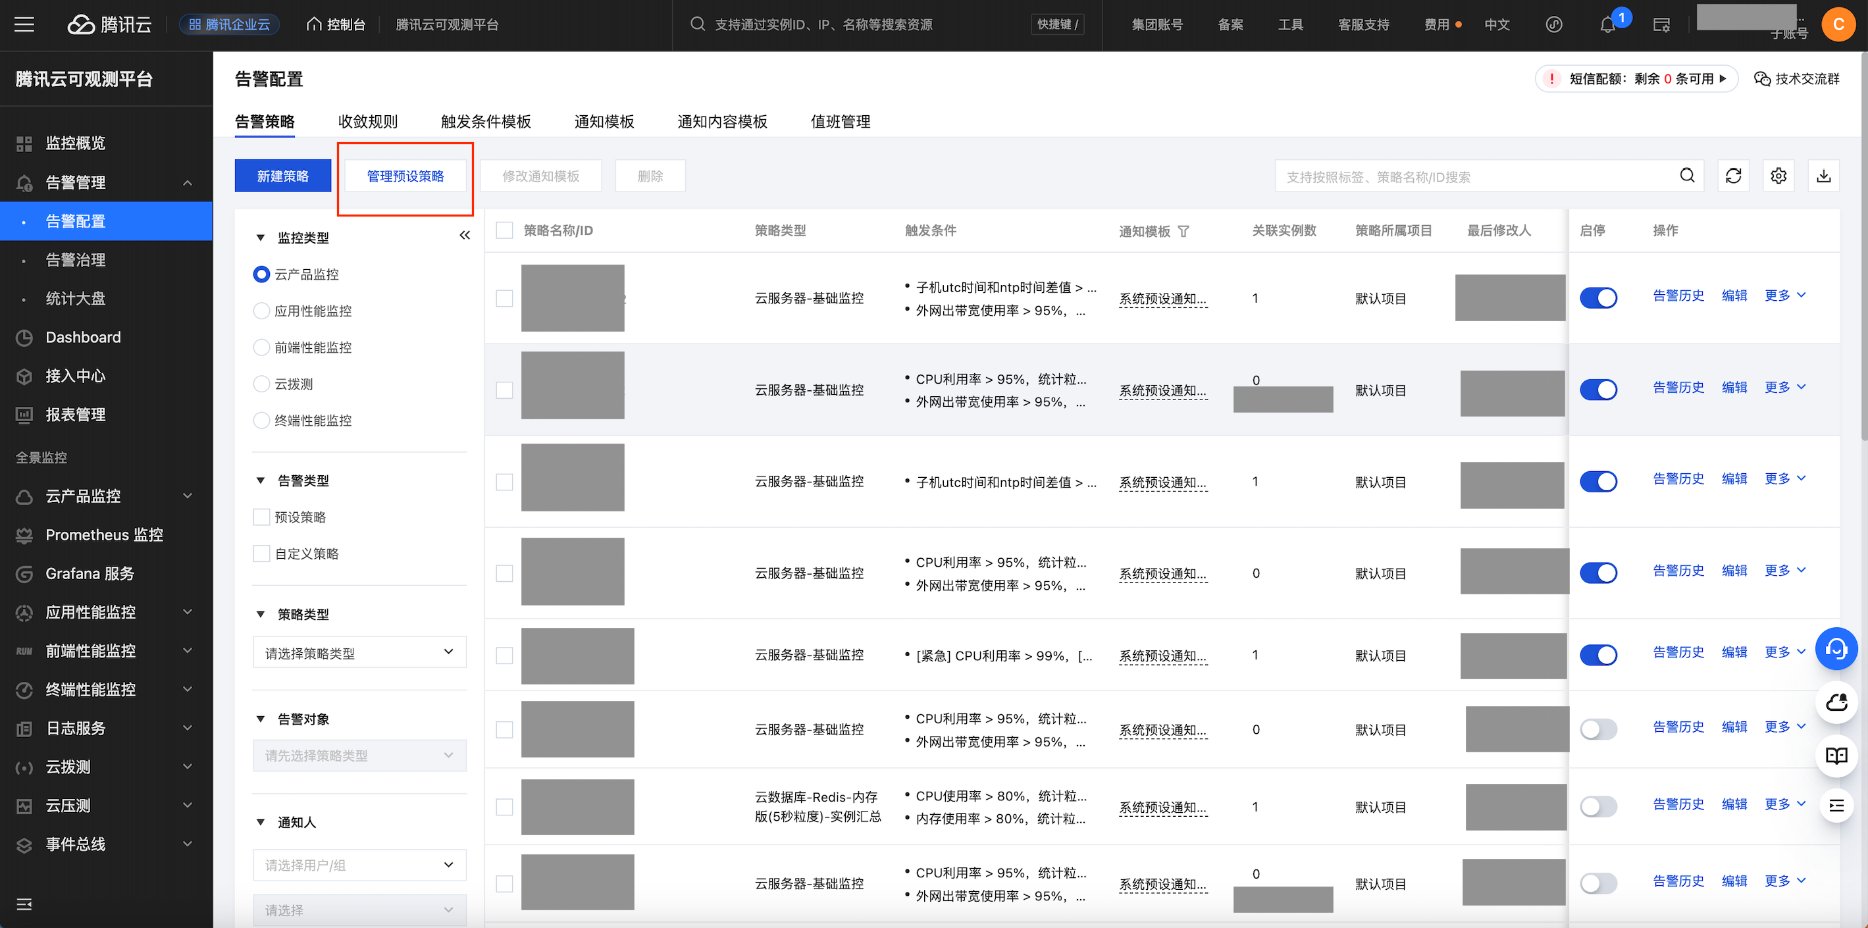Click the search magnifier in policy search box

pos(1688,176)
